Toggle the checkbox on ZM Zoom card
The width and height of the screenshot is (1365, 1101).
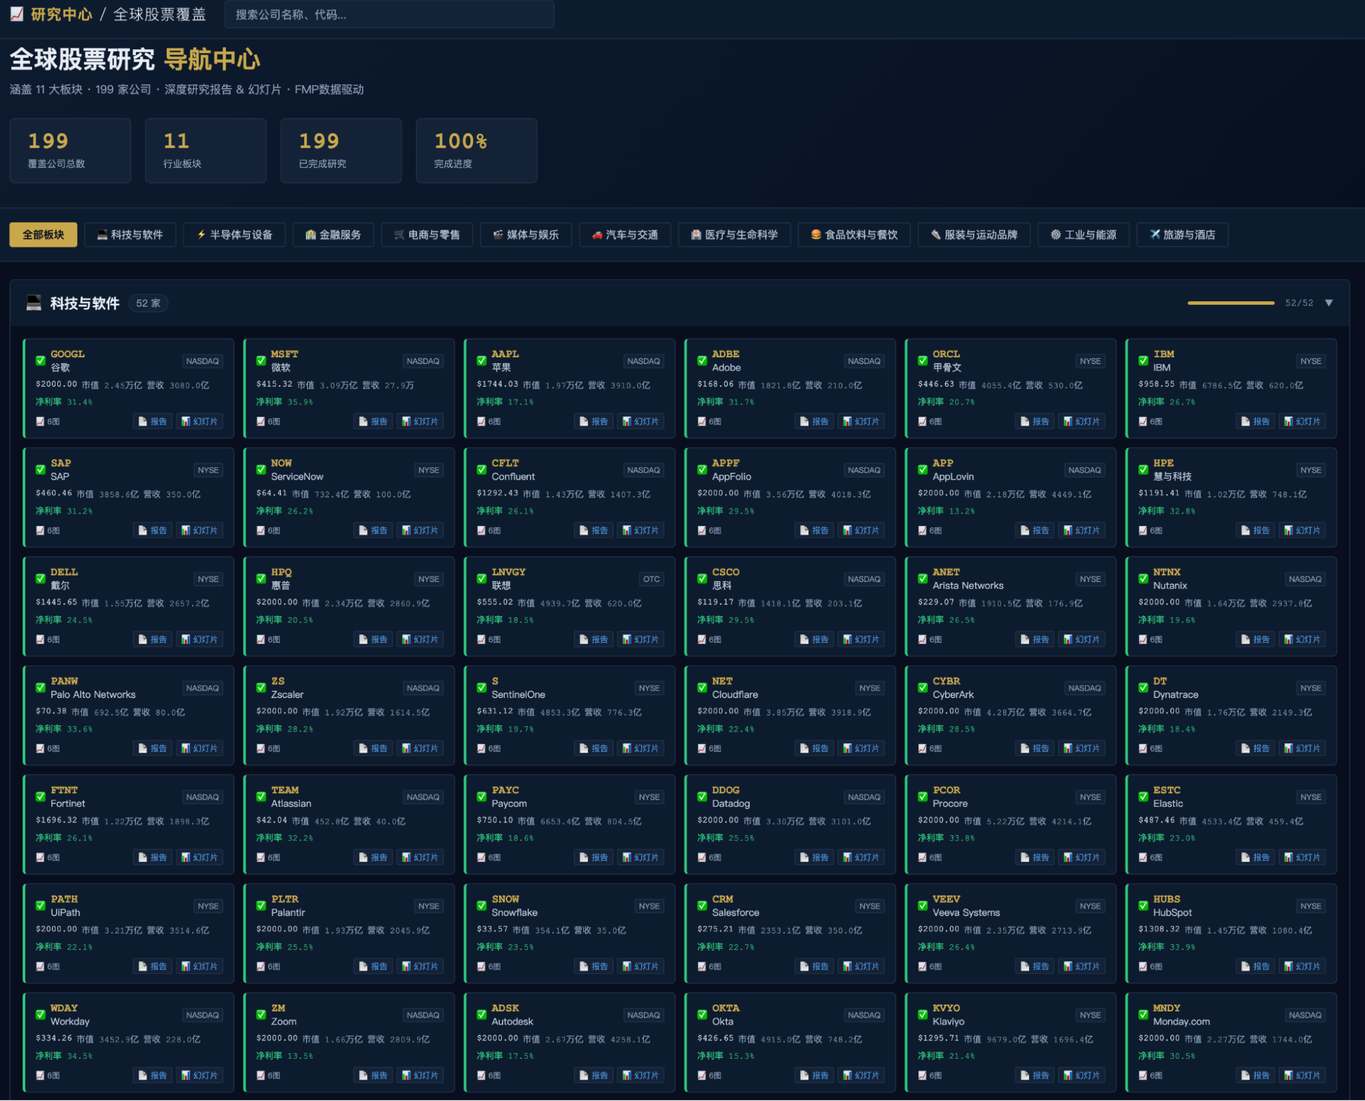coord(261,1015)
